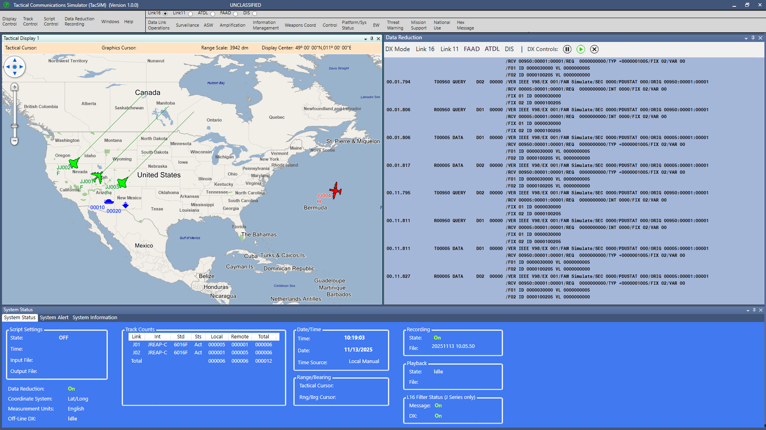Pan the map up with the north arrow
This screenshot has height=430, width=766.
click(15, 60)
